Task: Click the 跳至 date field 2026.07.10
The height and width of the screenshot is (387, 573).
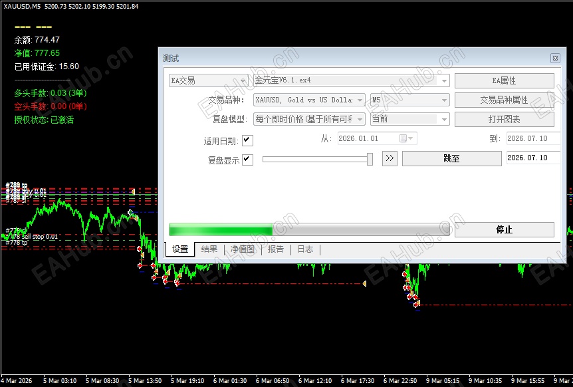Action: tap(534, 158)
